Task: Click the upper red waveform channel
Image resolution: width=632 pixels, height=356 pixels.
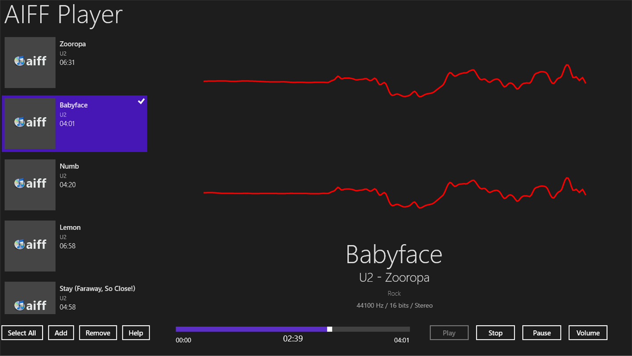Action: [395, 81]
